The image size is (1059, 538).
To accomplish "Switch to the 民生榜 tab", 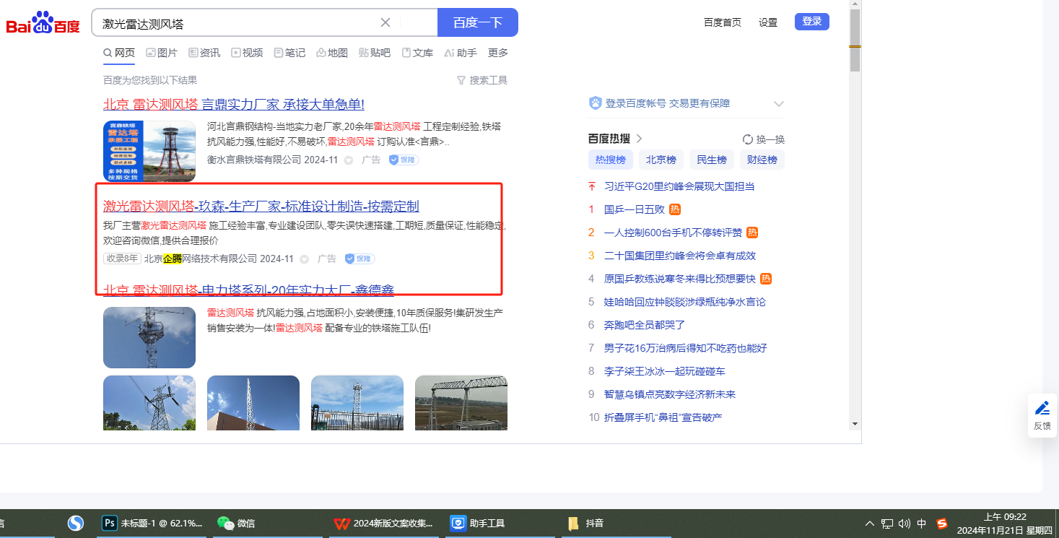I will (712, 160).
